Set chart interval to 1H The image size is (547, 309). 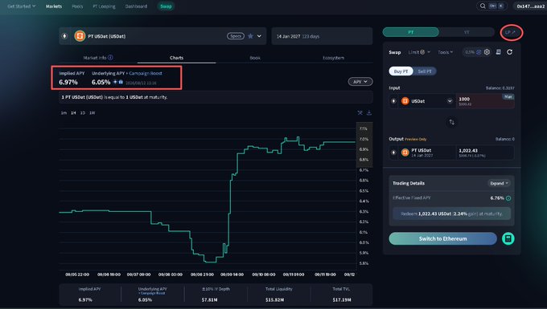[x=73, y=112]
